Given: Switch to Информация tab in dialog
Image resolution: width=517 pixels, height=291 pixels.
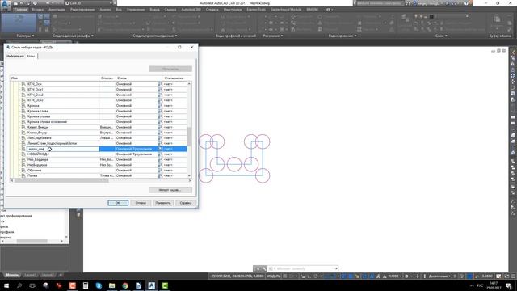Looking at the screenshot, I should pos(15,56).
